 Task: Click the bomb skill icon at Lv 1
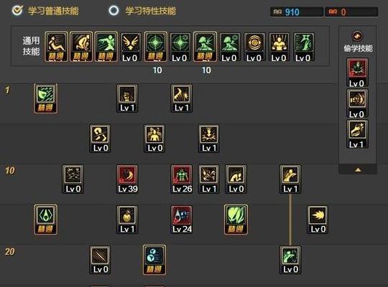pyautogui.click(x=127, y=220)
